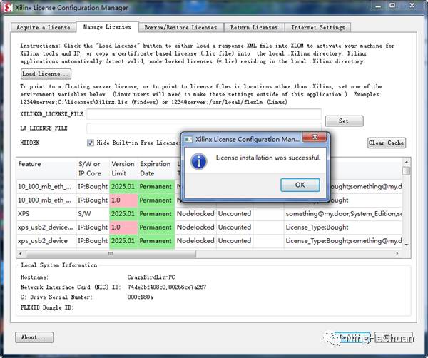The height and width of the screenshot is (358, 428).
Task: Open the About dialog
Action: (34, 337)
